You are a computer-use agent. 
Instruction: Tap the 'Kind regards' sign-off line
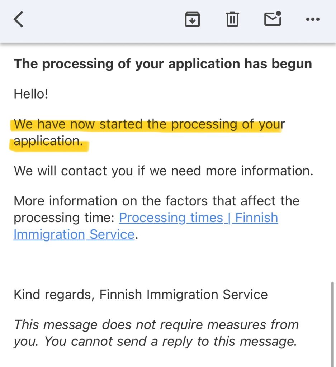141,295
